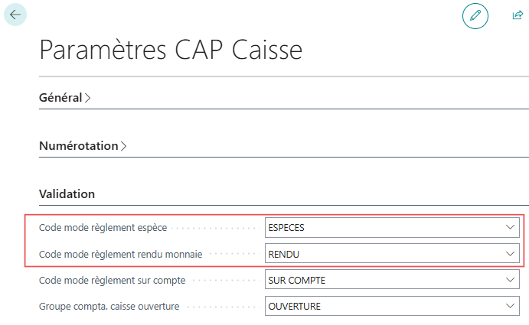Open dropdown arrow for OUVERTURE field
Viewport: 529px width, 325px height.
pyautogui.click(x=510, y=306)
